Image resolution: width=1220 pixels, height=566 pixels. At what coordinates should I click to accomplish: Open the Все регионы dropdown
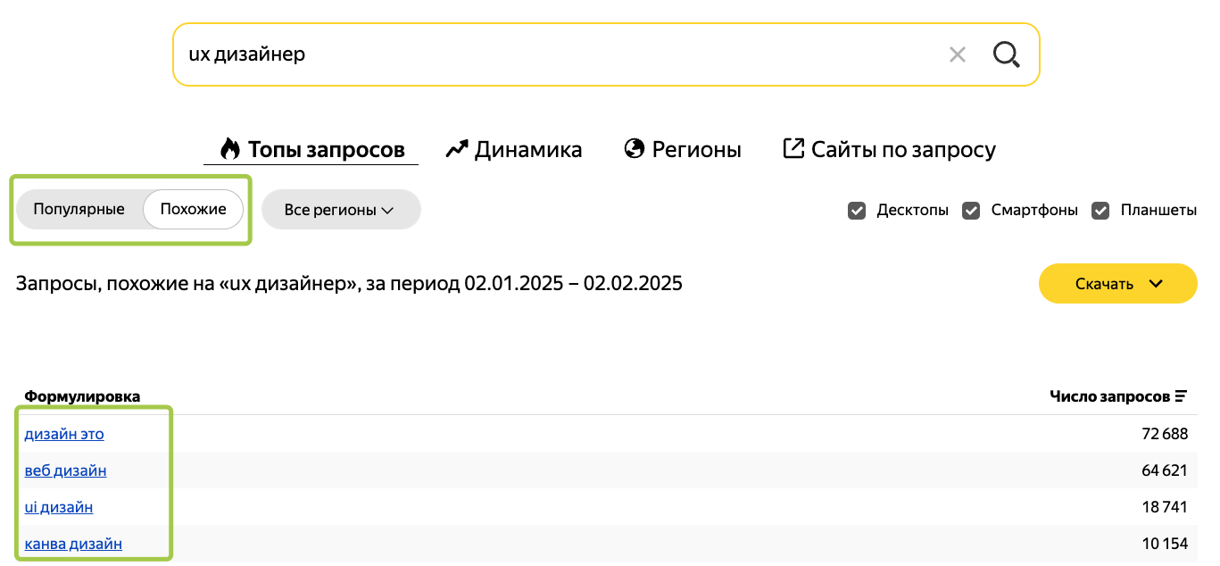click(x=341, y=209)
